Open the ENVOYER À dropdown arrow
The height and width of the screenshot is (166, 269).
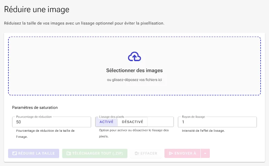tap(205, 153)
